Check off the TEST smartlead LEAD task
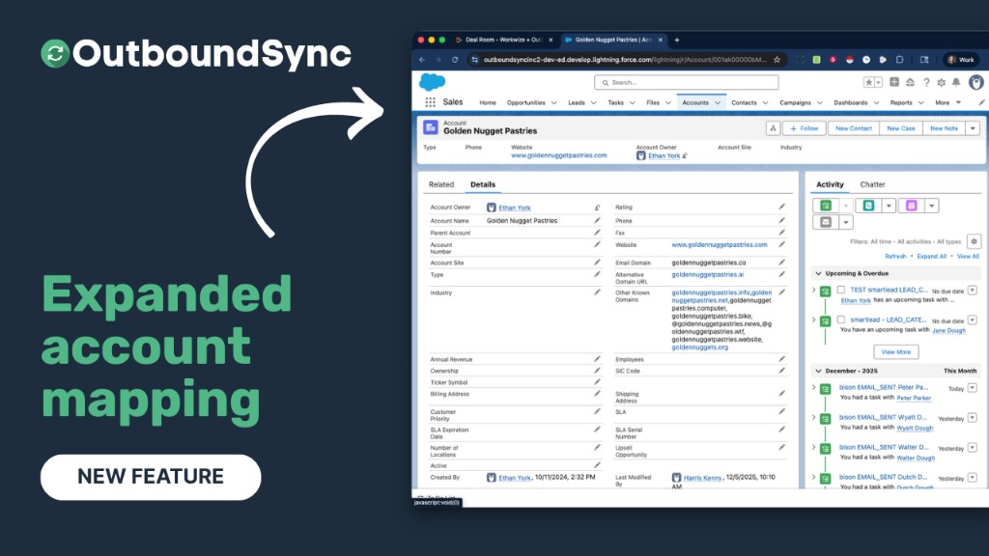Image resolution: width=989 pixels, height=556 pixels. click(841, 290)
